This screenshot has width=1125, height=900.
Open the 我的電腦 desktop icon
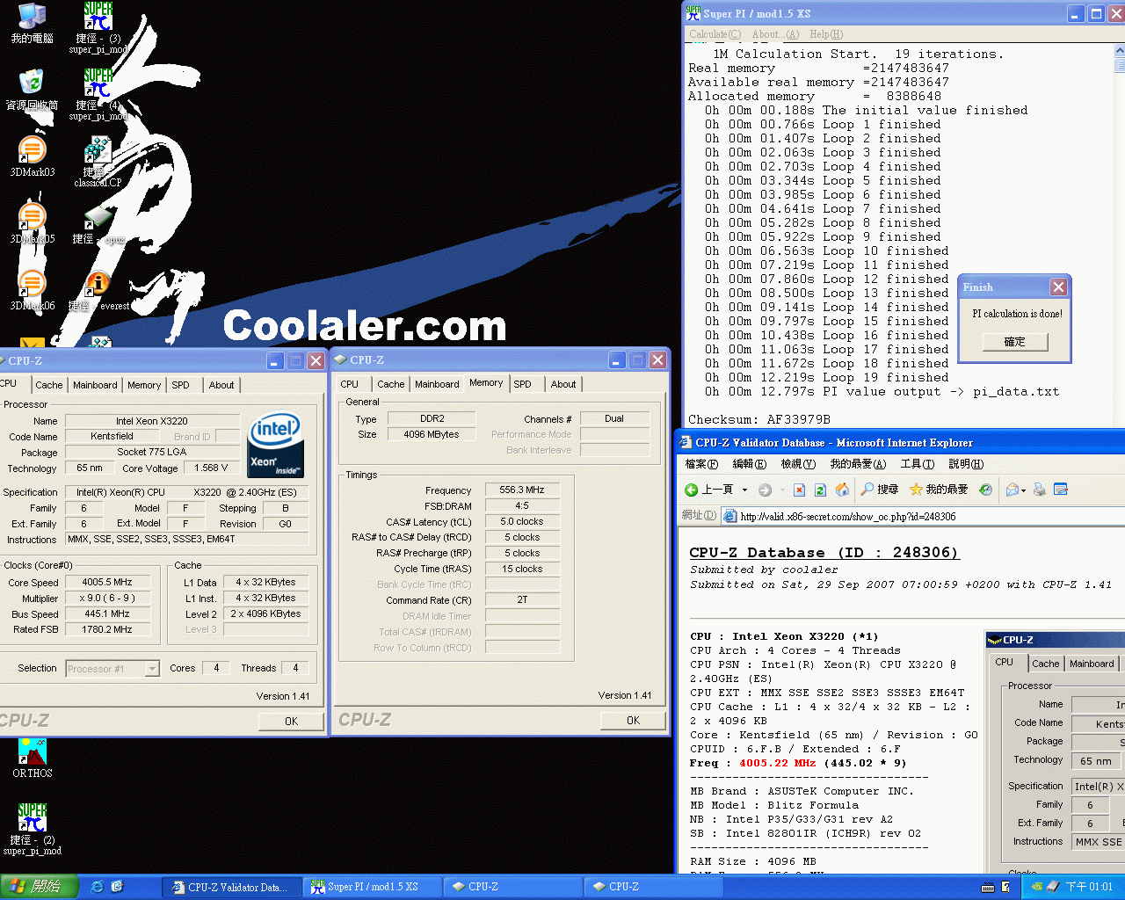click(x=32, y=23)
